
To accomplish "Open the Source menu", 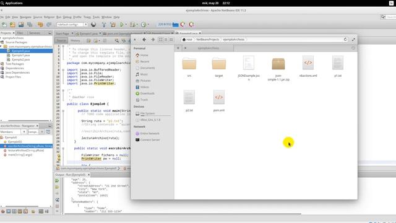I will pos(38,17).
